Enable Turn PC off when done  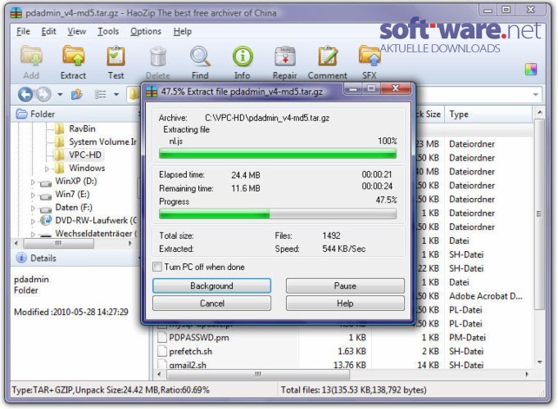coord(157,267)
